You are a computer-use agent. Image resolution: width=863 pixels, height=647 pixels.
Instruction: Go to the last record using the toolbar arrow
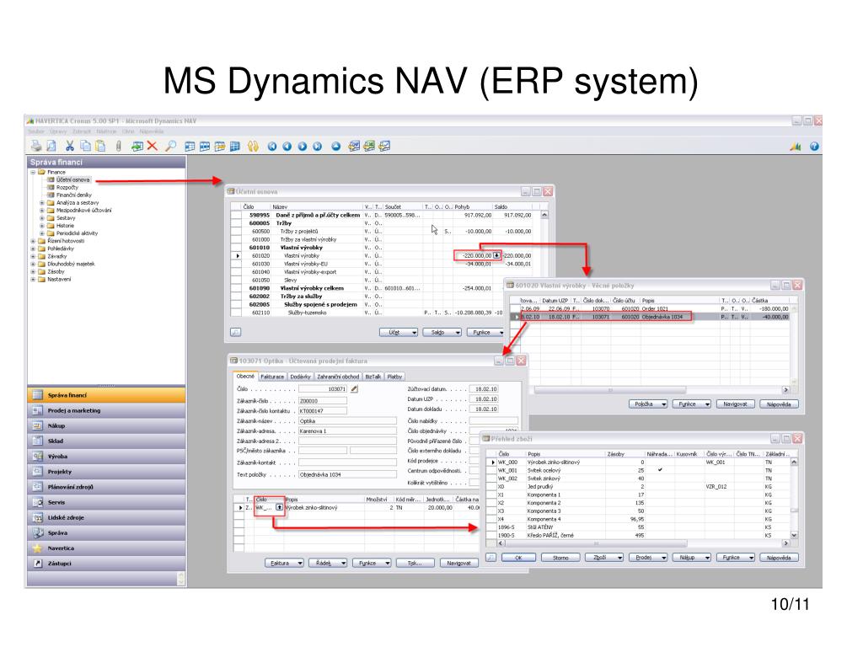tap(317, 147)
